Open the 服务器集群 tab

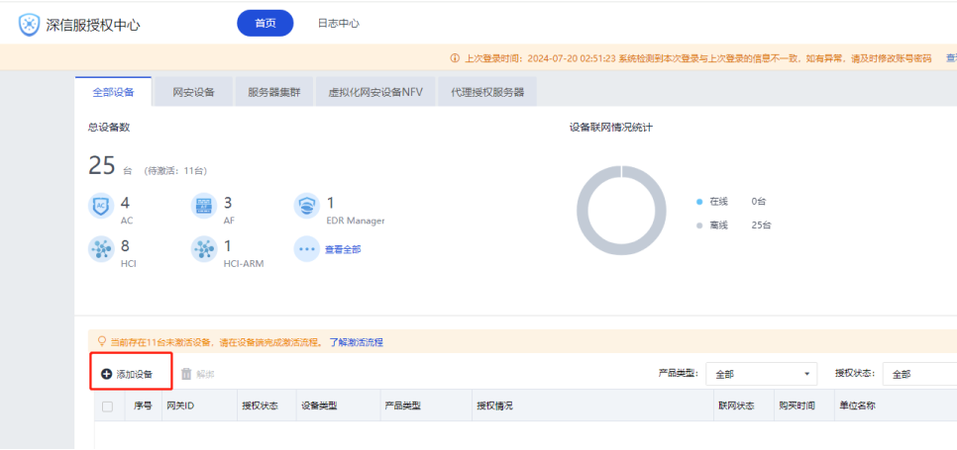[x=275, y=93]
